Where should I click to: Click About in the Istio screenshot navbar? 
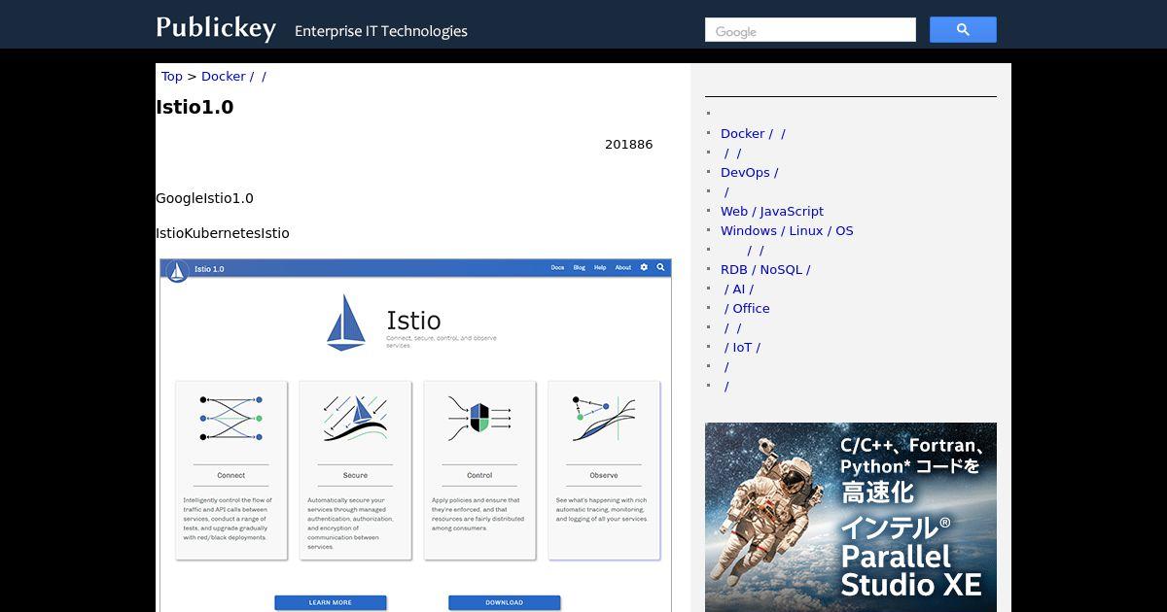[x=623, y=267]
